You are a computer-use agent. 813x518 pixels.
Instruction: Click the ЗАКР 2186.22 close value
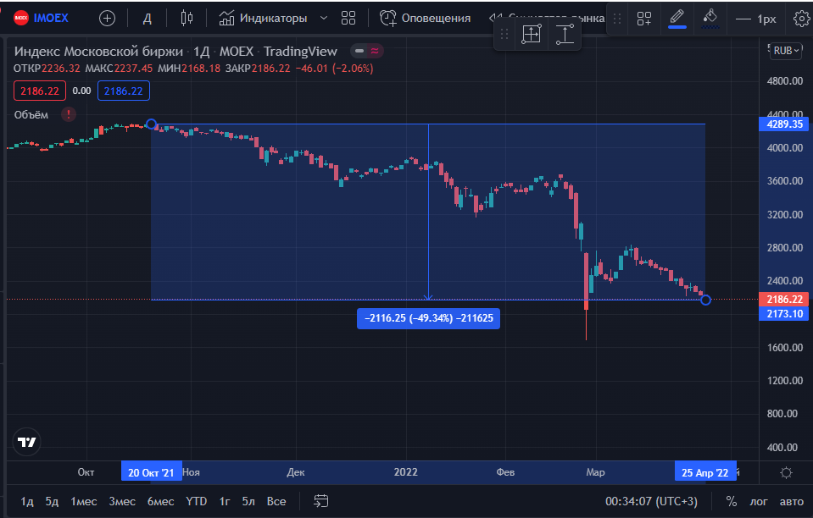click(x=270, y=69)
